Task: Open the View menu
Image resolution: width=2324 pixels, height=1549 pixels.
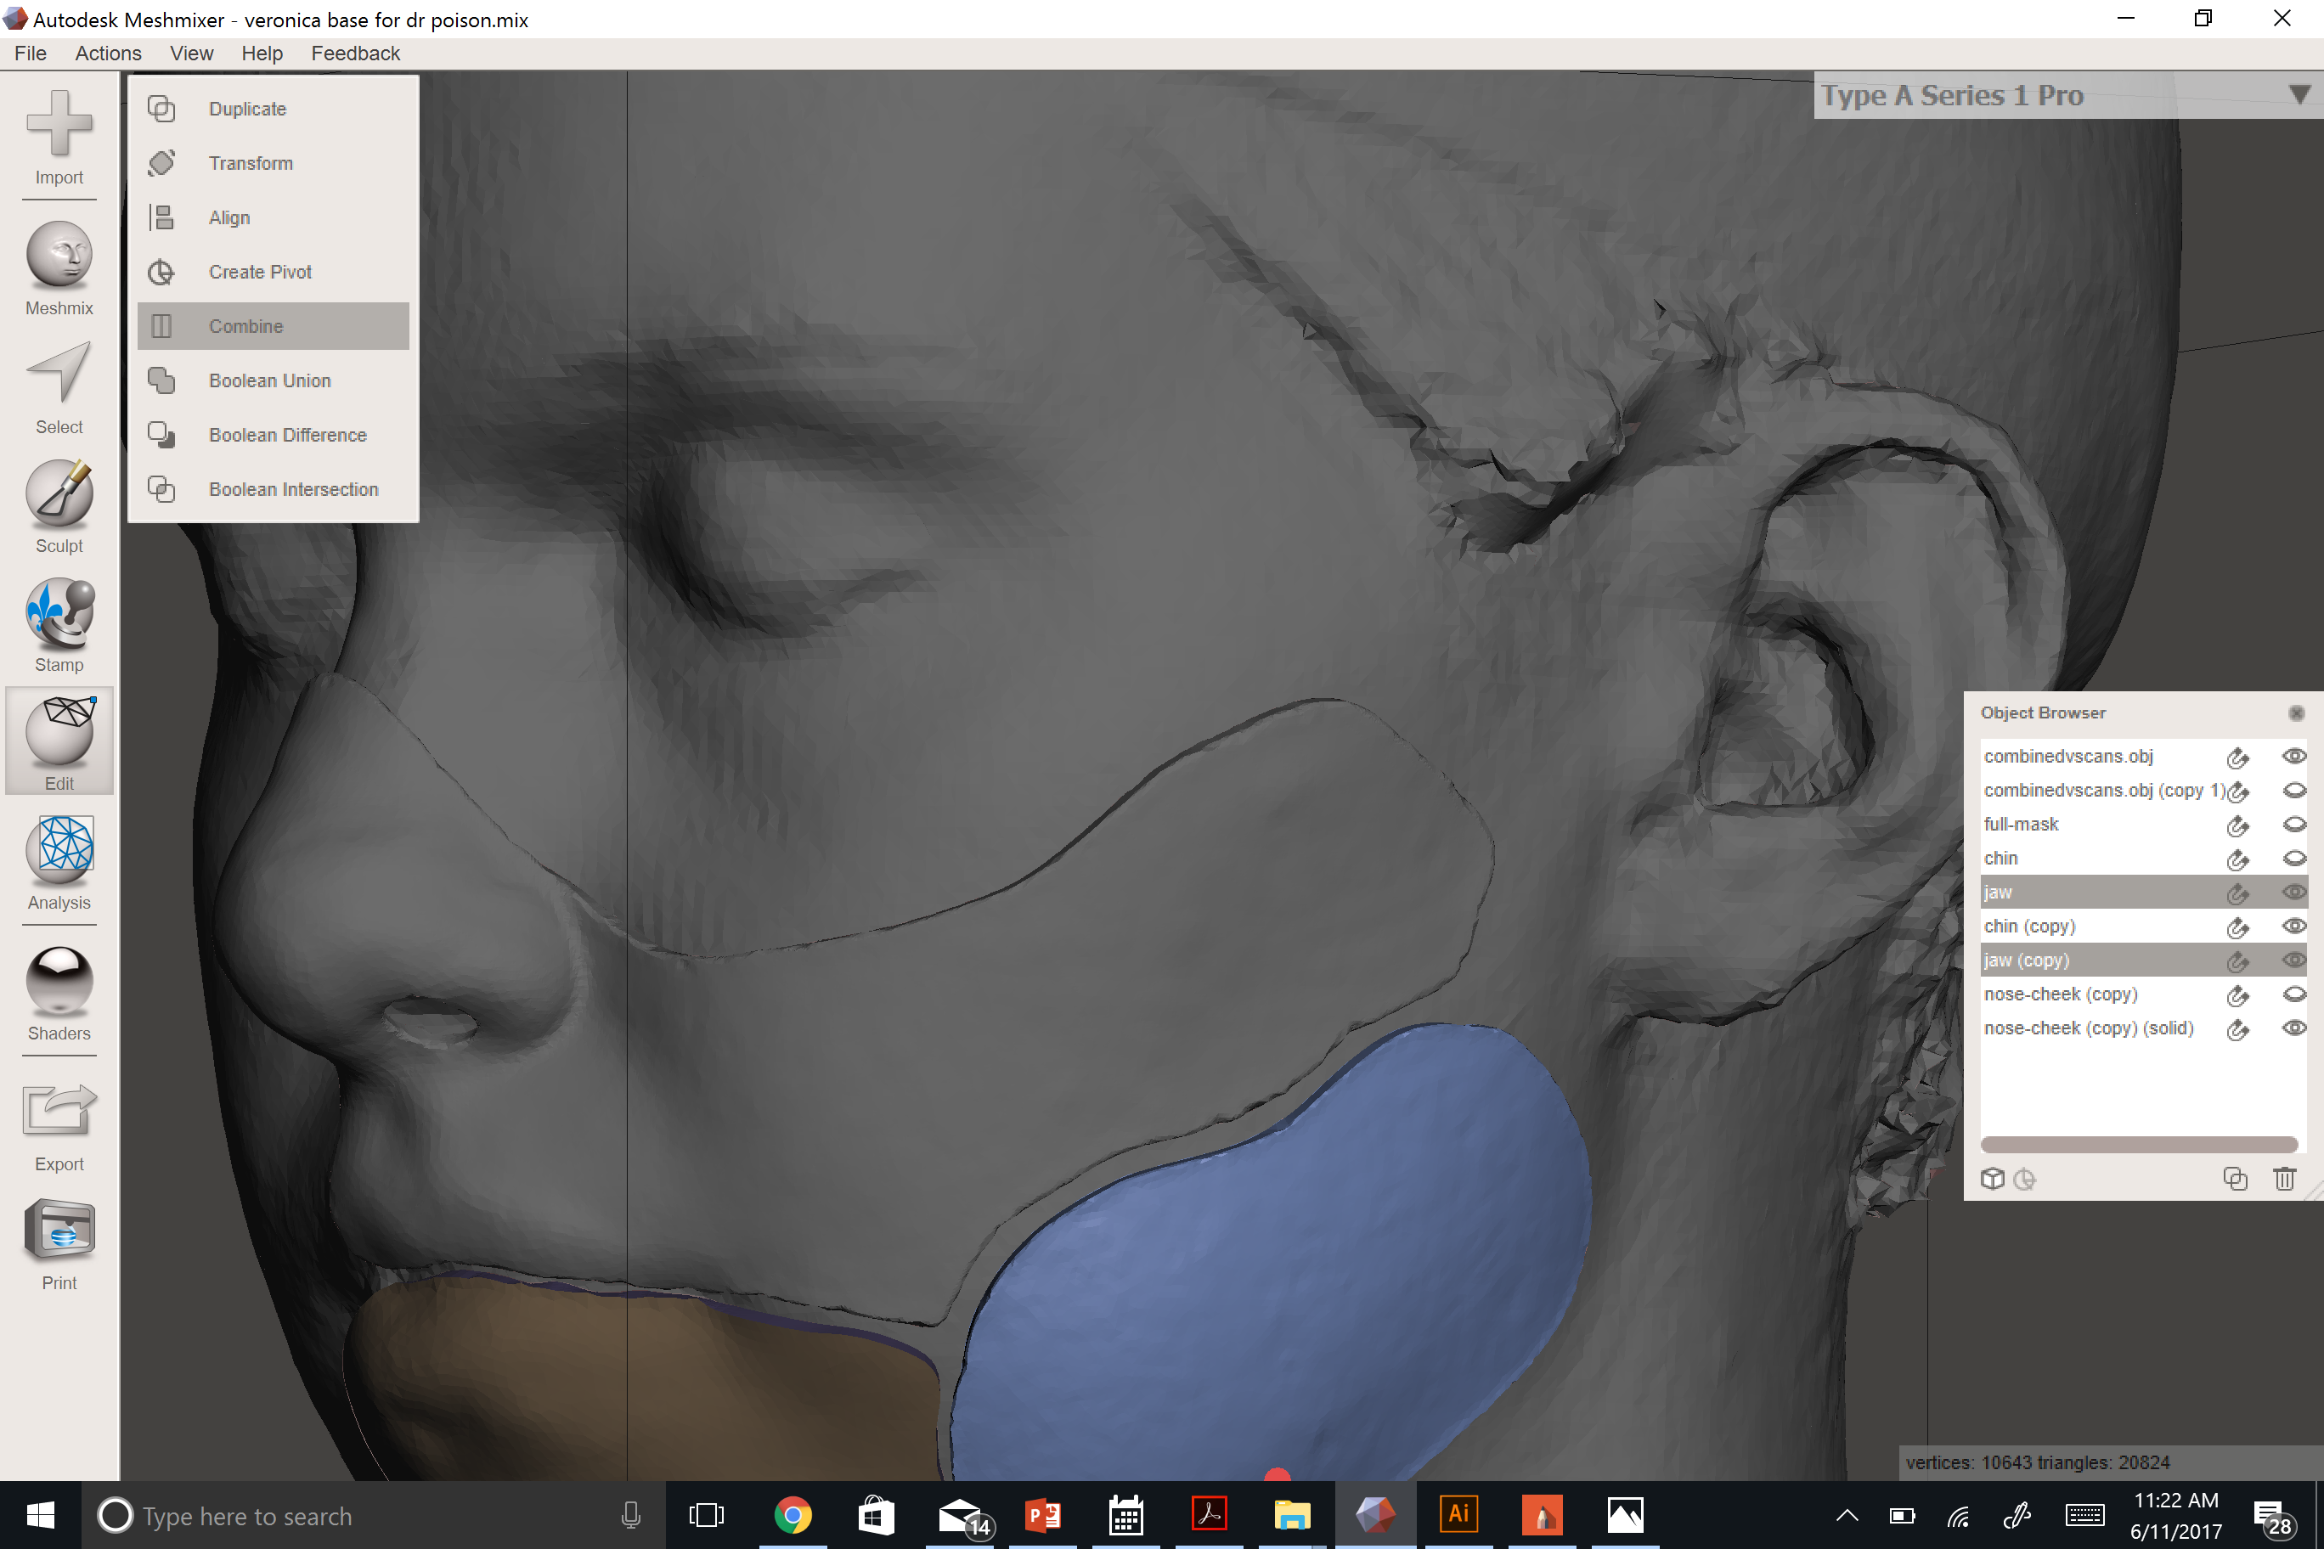Action: 191,54
